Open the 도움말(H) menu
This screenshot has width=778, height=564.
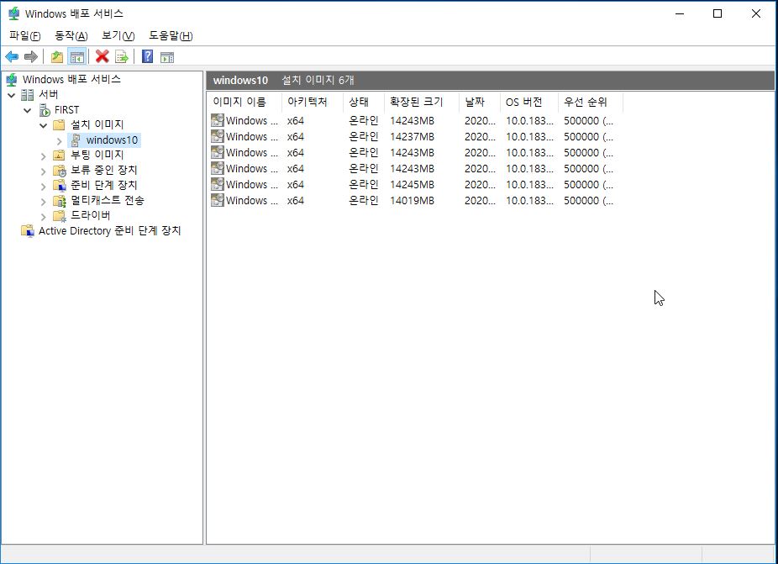171,36
